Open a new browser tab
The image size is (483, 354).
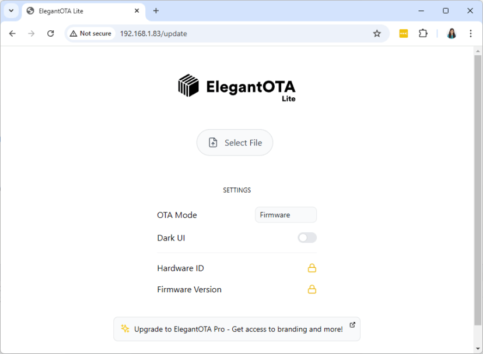coord(155,10)
